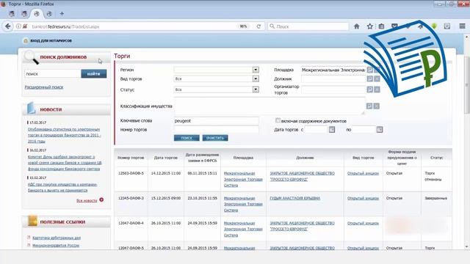The image size is (470, 264).
Task: Focus the поиск field in debtor search
Action: (52, 73)
